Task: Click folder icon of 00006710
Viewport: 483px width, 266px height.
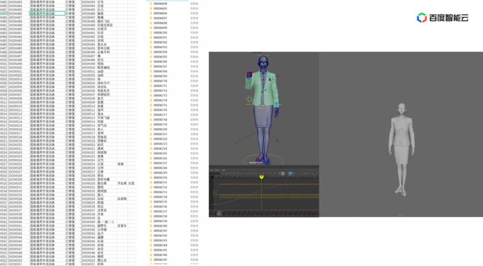Action: click(x=151, y=81)
